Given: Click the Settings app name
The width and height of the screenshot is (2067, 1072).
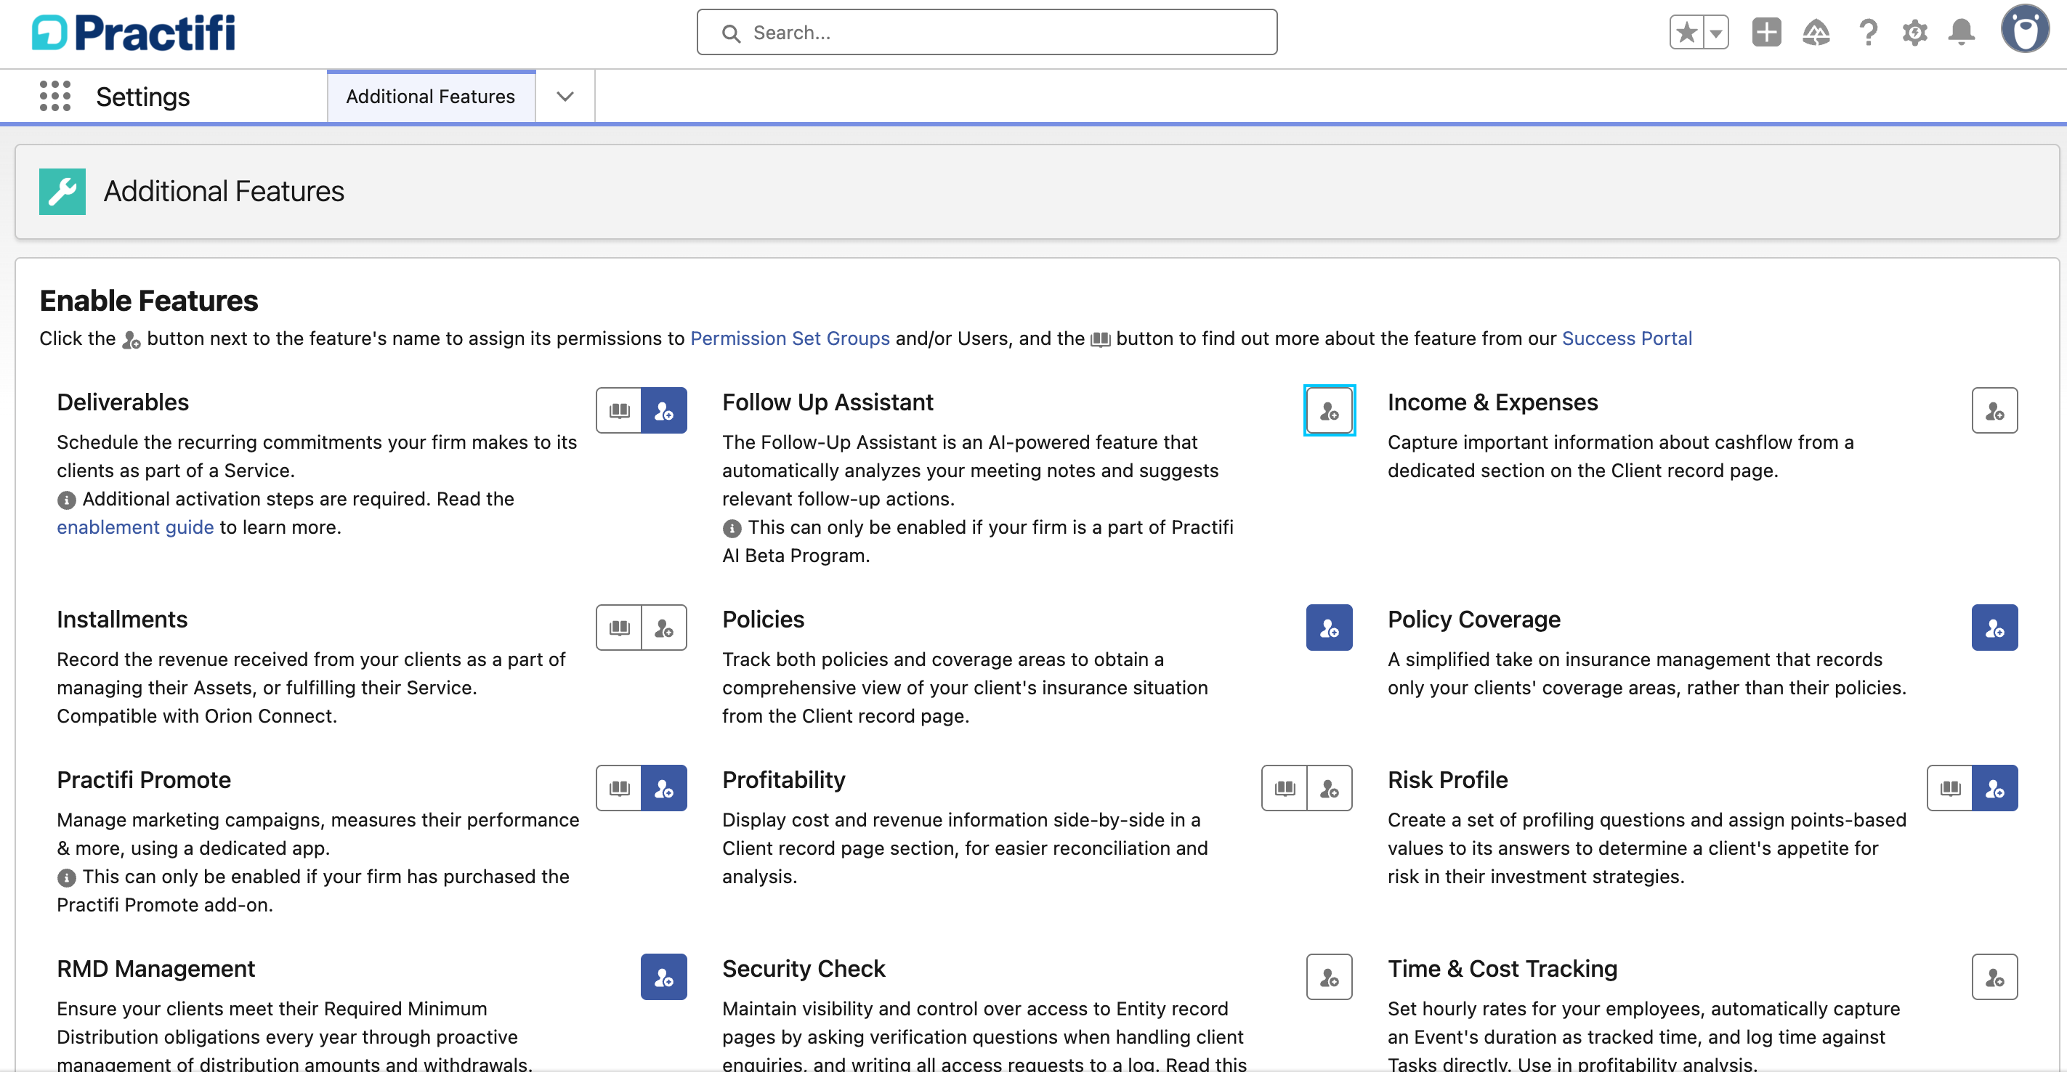Looking at the screenshot, I should (x=143, y=97).
